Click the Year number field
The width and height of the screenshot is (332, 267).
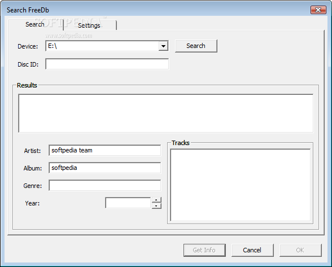[128, 203]
